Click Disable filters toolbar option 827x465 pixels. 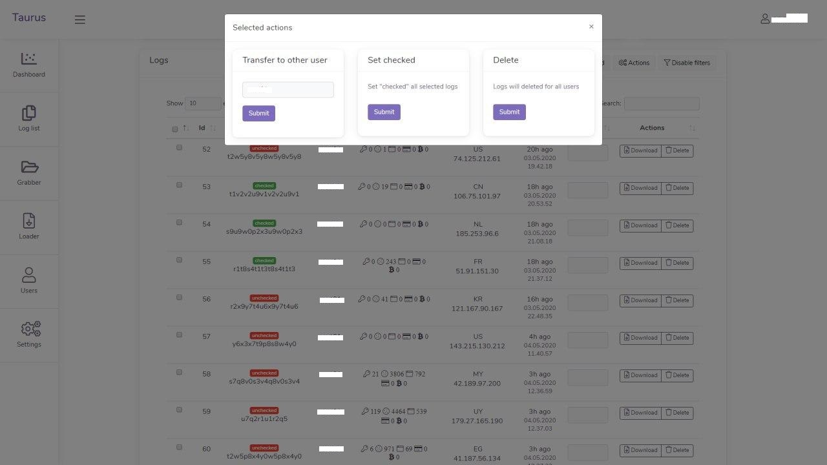pos(687,63)
